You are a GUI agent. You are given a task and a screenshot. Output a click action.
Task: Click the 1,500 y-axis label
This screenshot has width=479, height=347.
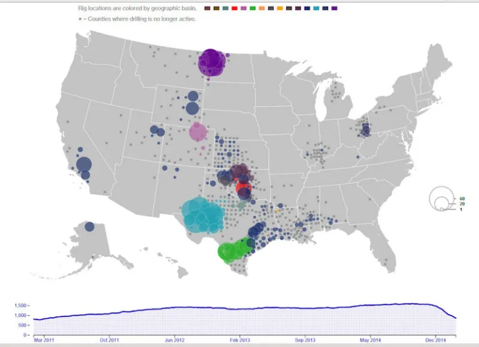[21, 305]
